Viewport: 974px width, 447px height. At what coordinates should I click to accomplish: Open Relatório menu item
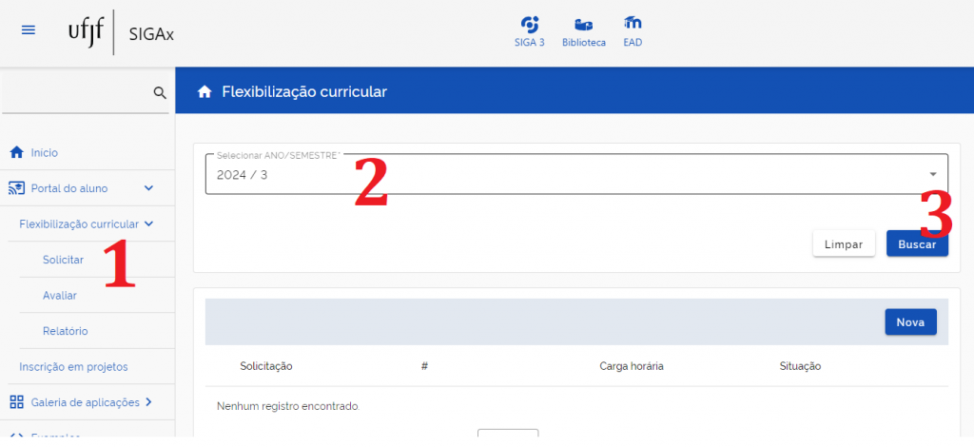66,331
